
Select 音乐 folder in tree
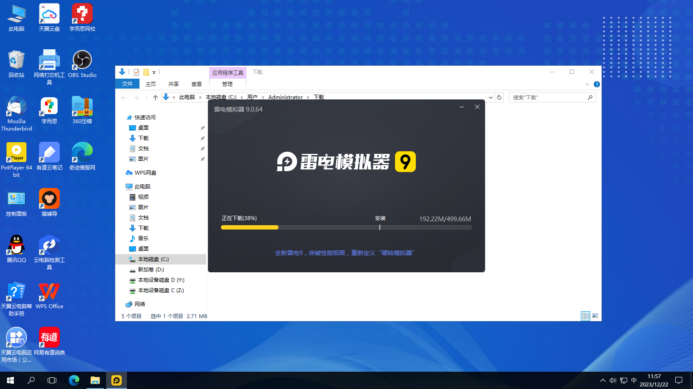pyautogui.click(x=143, y=239)
